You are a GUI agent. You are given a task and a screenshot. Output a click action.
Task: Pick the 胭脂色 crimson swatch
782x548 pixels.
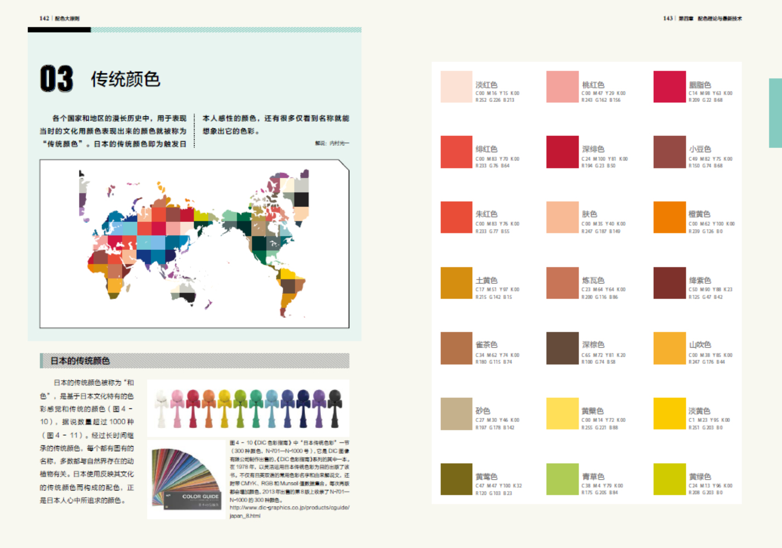670,87
